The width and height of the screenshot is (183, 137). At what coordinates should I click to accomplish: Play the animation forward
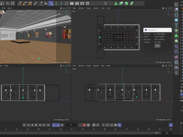(36, 125)
